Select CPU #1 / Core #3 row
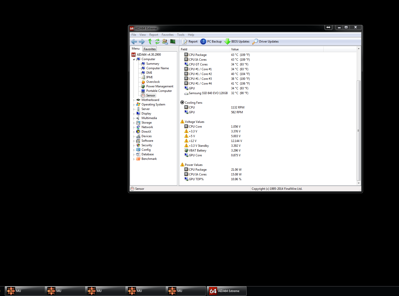Viewport: 399px width, 296px height. [x=268, y=79]
